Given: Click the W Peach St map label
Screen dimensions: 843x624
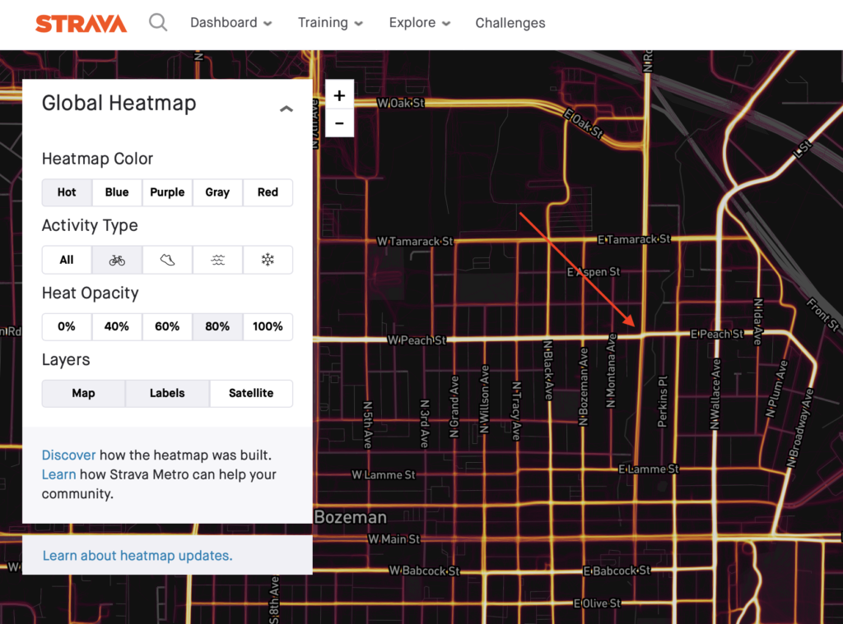Looking at the screenshot, I should (x=417, y=340).
